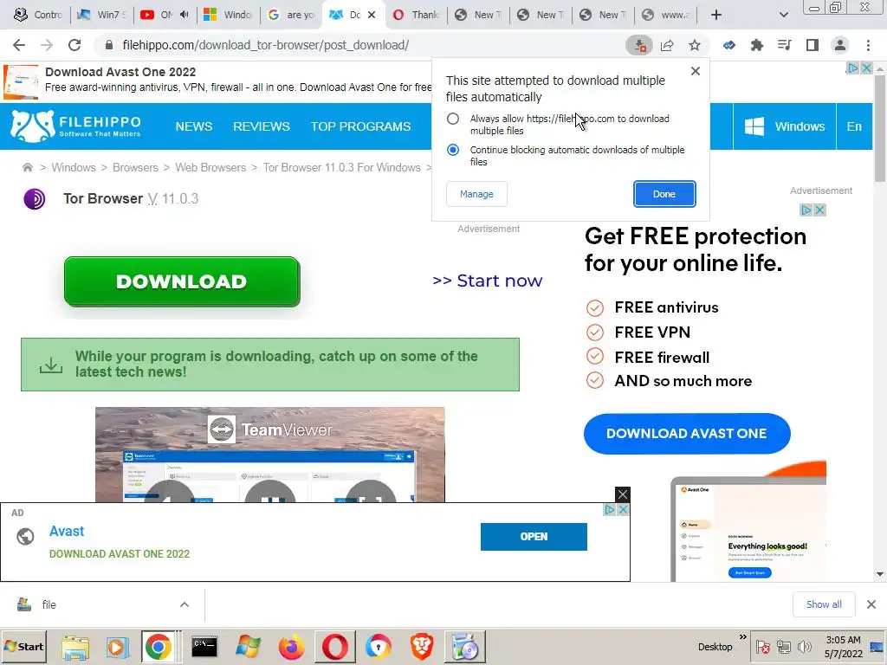Screen dimensions: 887x665
Task: Launch Windows Media Player from taskbar
Action: coord(117,646)
